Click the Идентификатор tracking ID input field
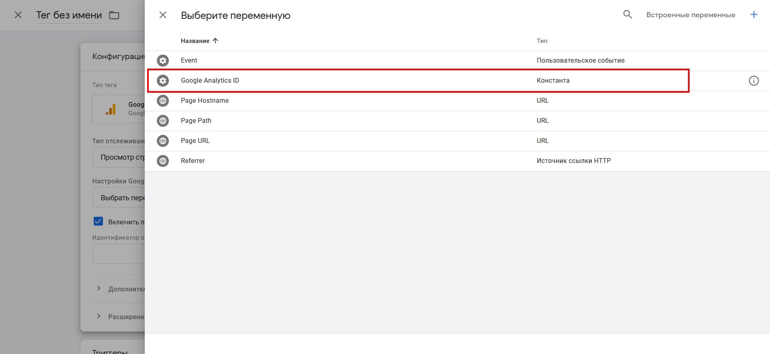The width and height of the screenshot is (770, 354). tap(119, 254)
